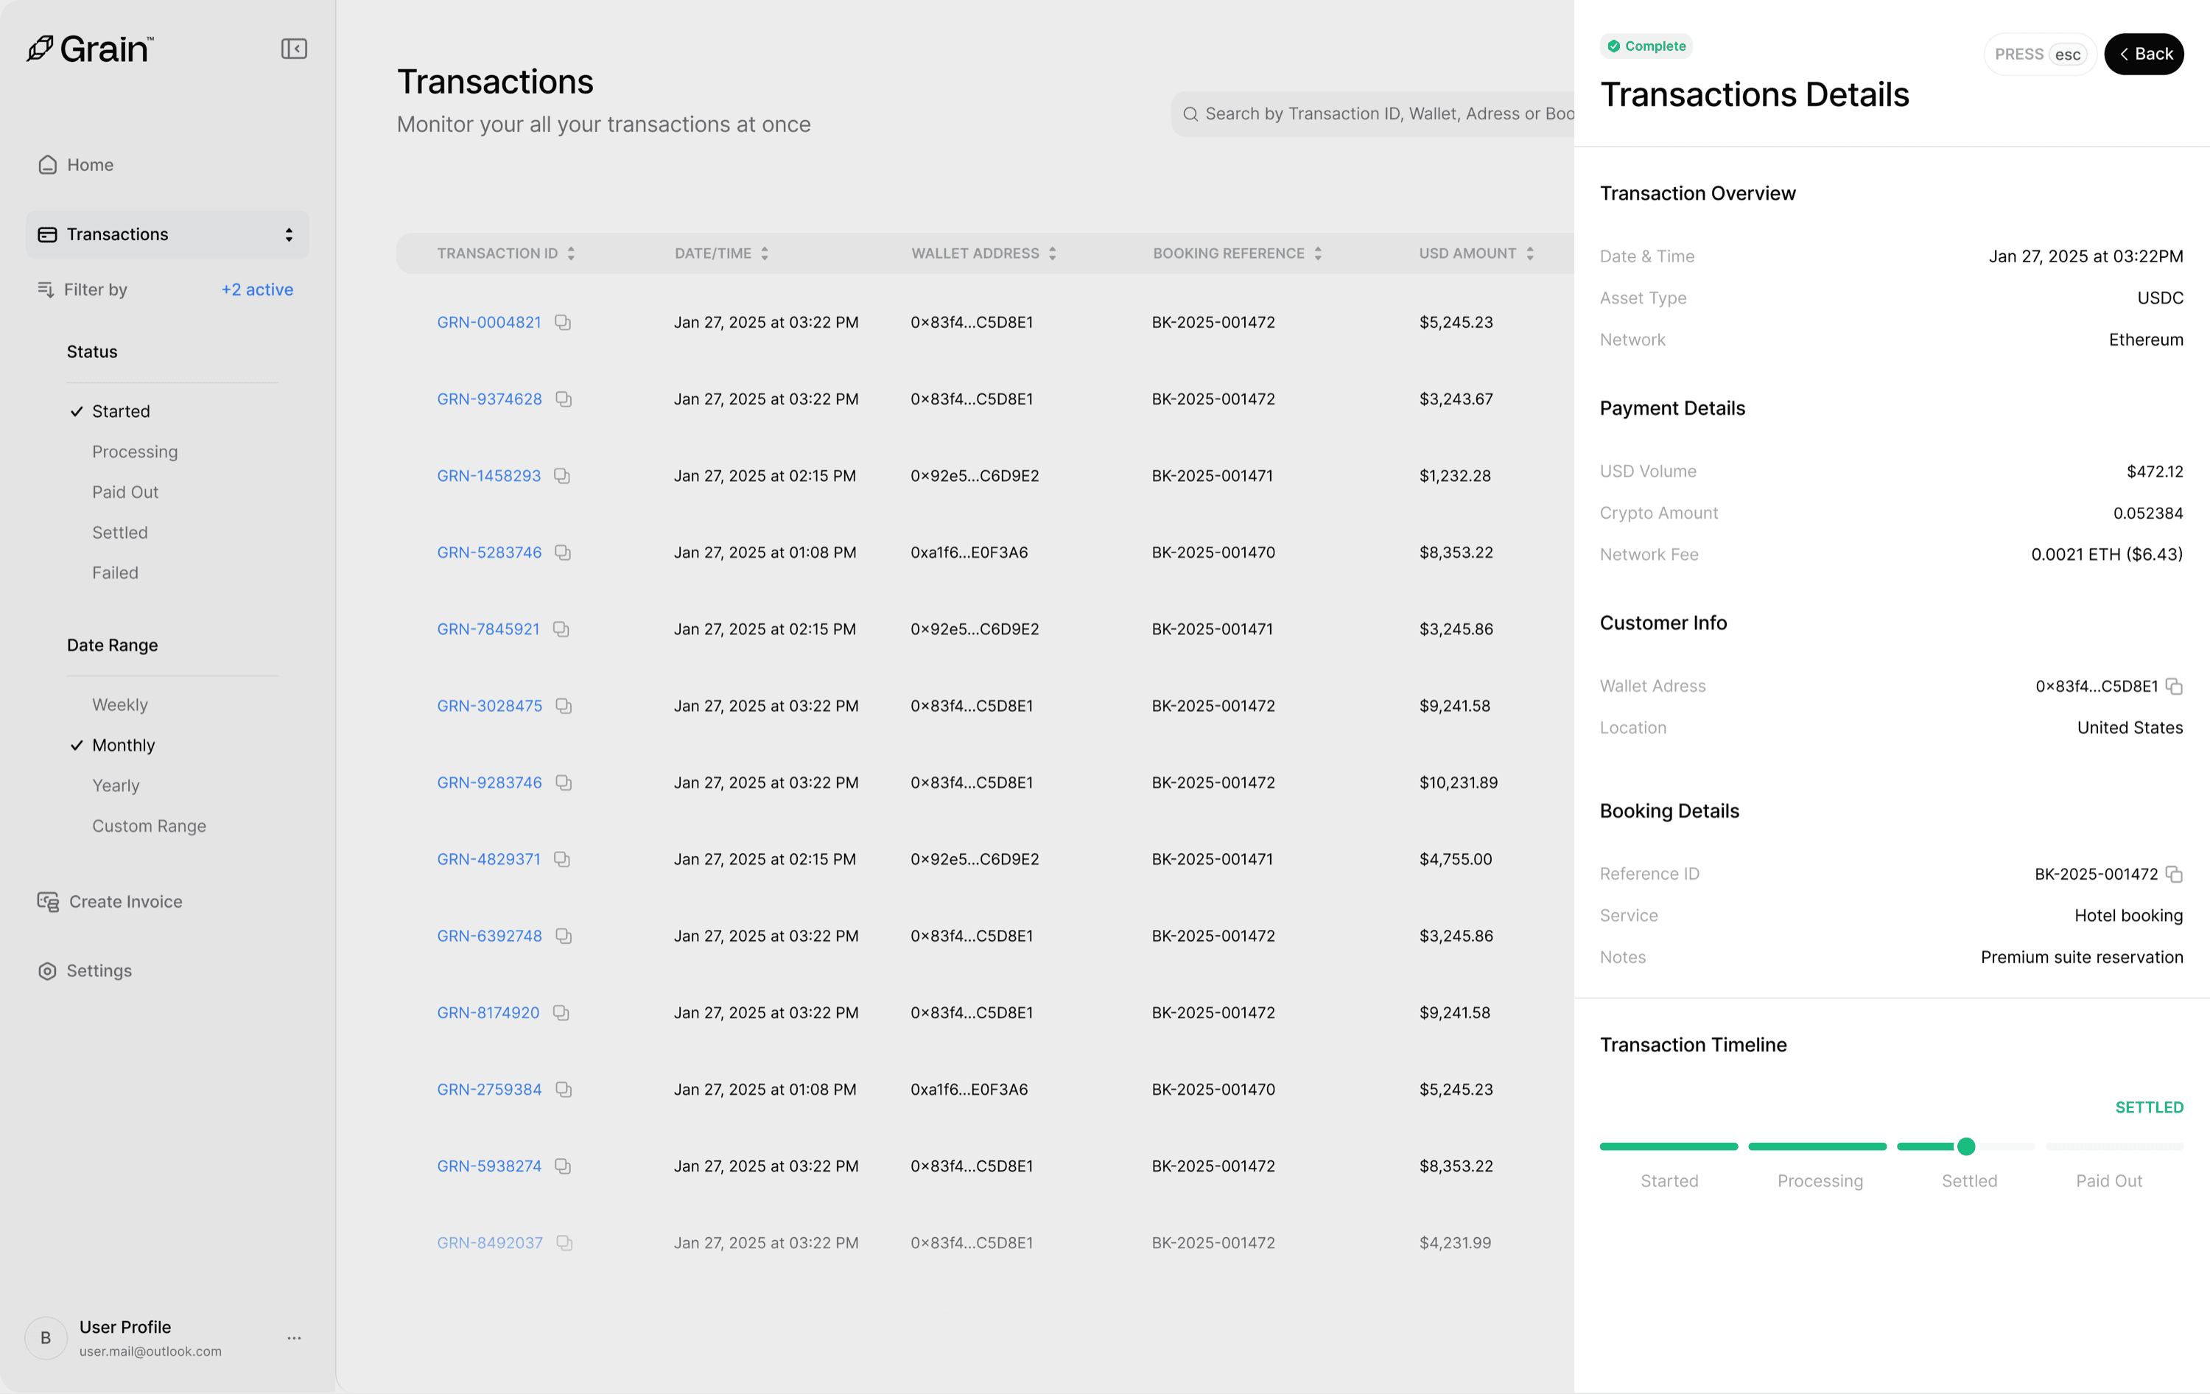Open user profile three-dot menu
2210x1394 pixels.
point(294,1338)
